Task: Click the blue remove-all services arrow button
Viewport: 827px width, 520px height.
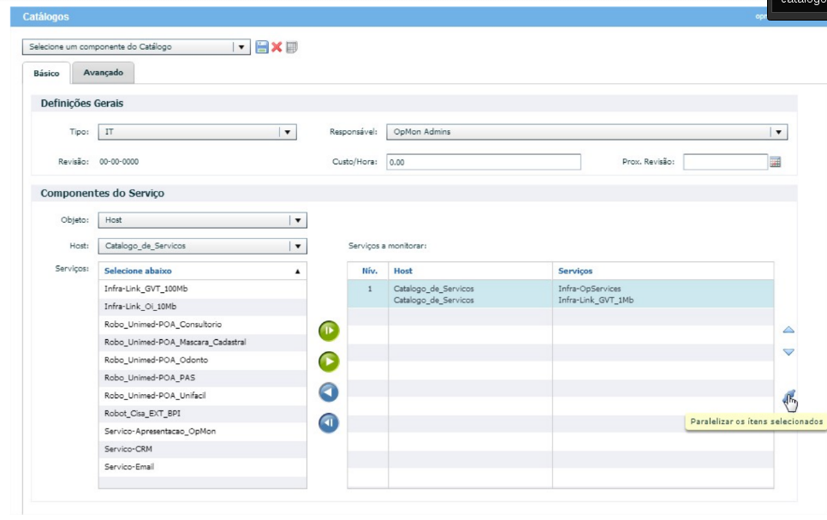Action: [x=329, y=422]
